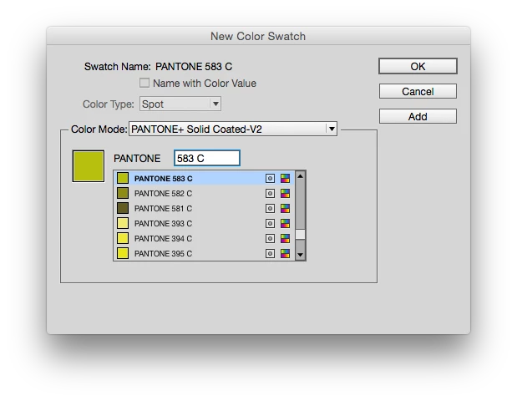Image resolution: width=517 pixels, height=401 pixels.
Task: Select the PANTONE 394 C color chip
Action: [x=123, y=238]
